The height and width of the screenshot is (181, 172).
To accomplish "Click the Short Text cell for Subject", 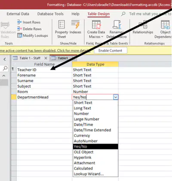I will point(95,86).
